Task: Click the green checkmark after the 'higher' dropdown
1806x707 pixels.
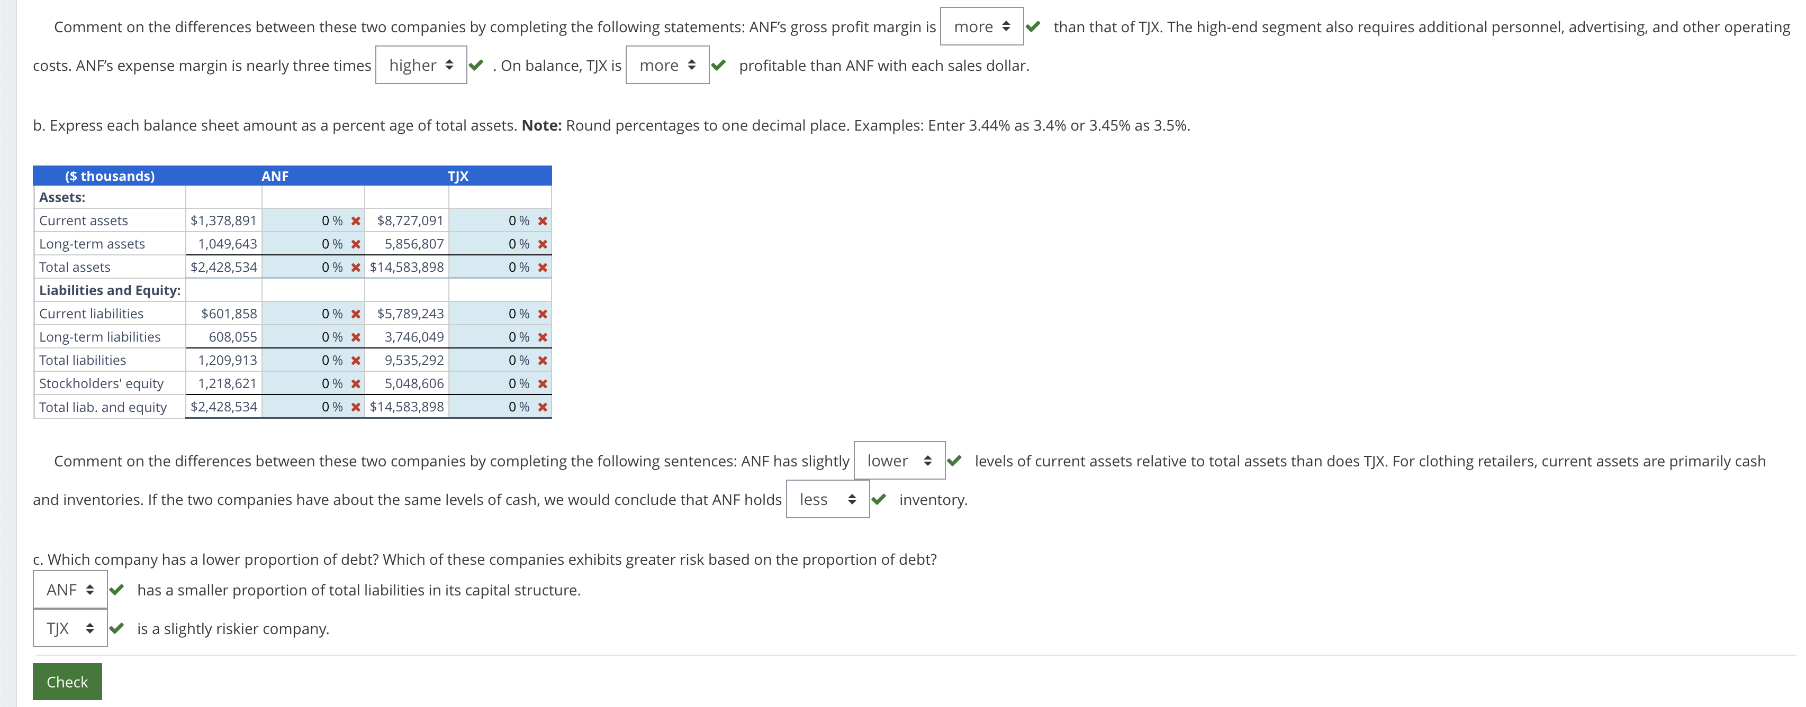Action: coord(476,65)
